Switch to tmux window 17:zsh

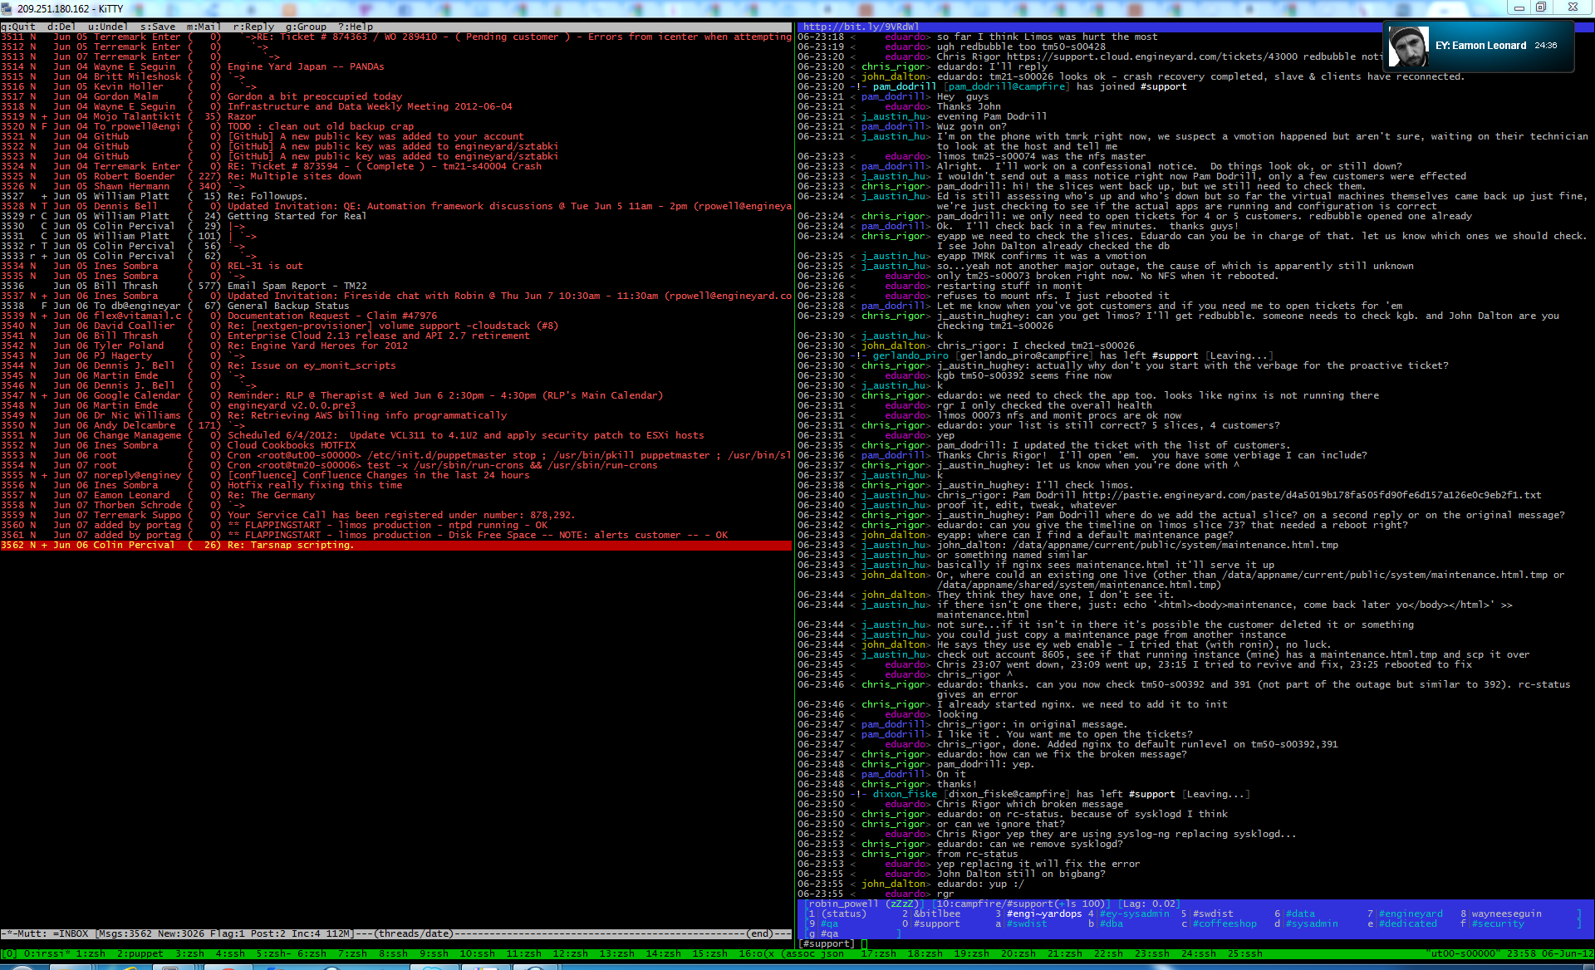(x=878, y=953)
